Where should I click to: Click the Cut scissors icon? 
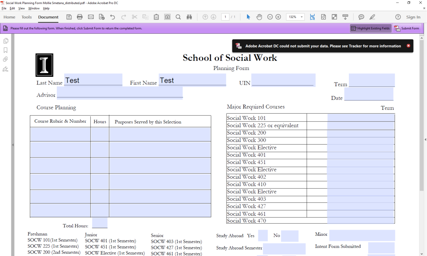coord(135,17)
